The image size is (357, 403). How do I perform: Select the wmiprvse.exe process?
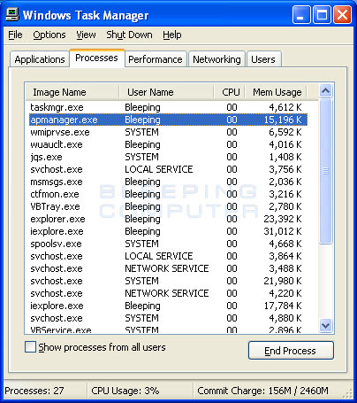click(x=168, y=132)
